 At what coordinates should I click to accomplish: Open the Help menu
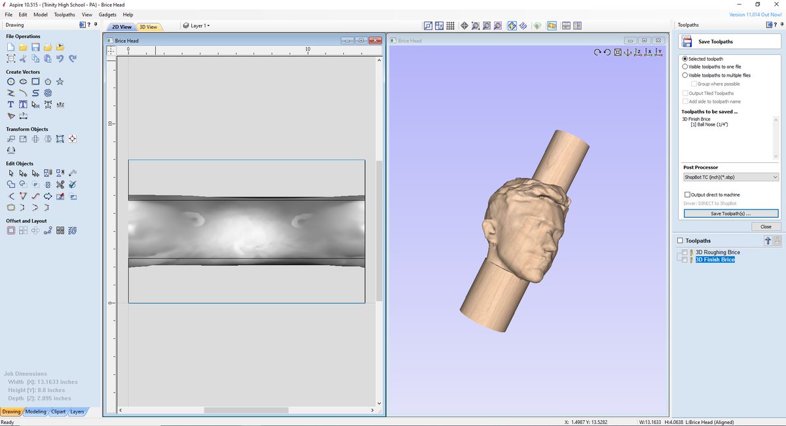tap(128, 14)
